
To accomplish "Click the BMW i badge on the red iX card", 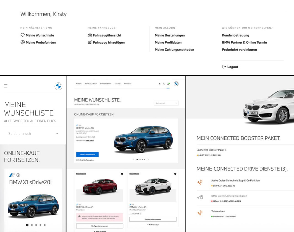I will click(77, 204).
